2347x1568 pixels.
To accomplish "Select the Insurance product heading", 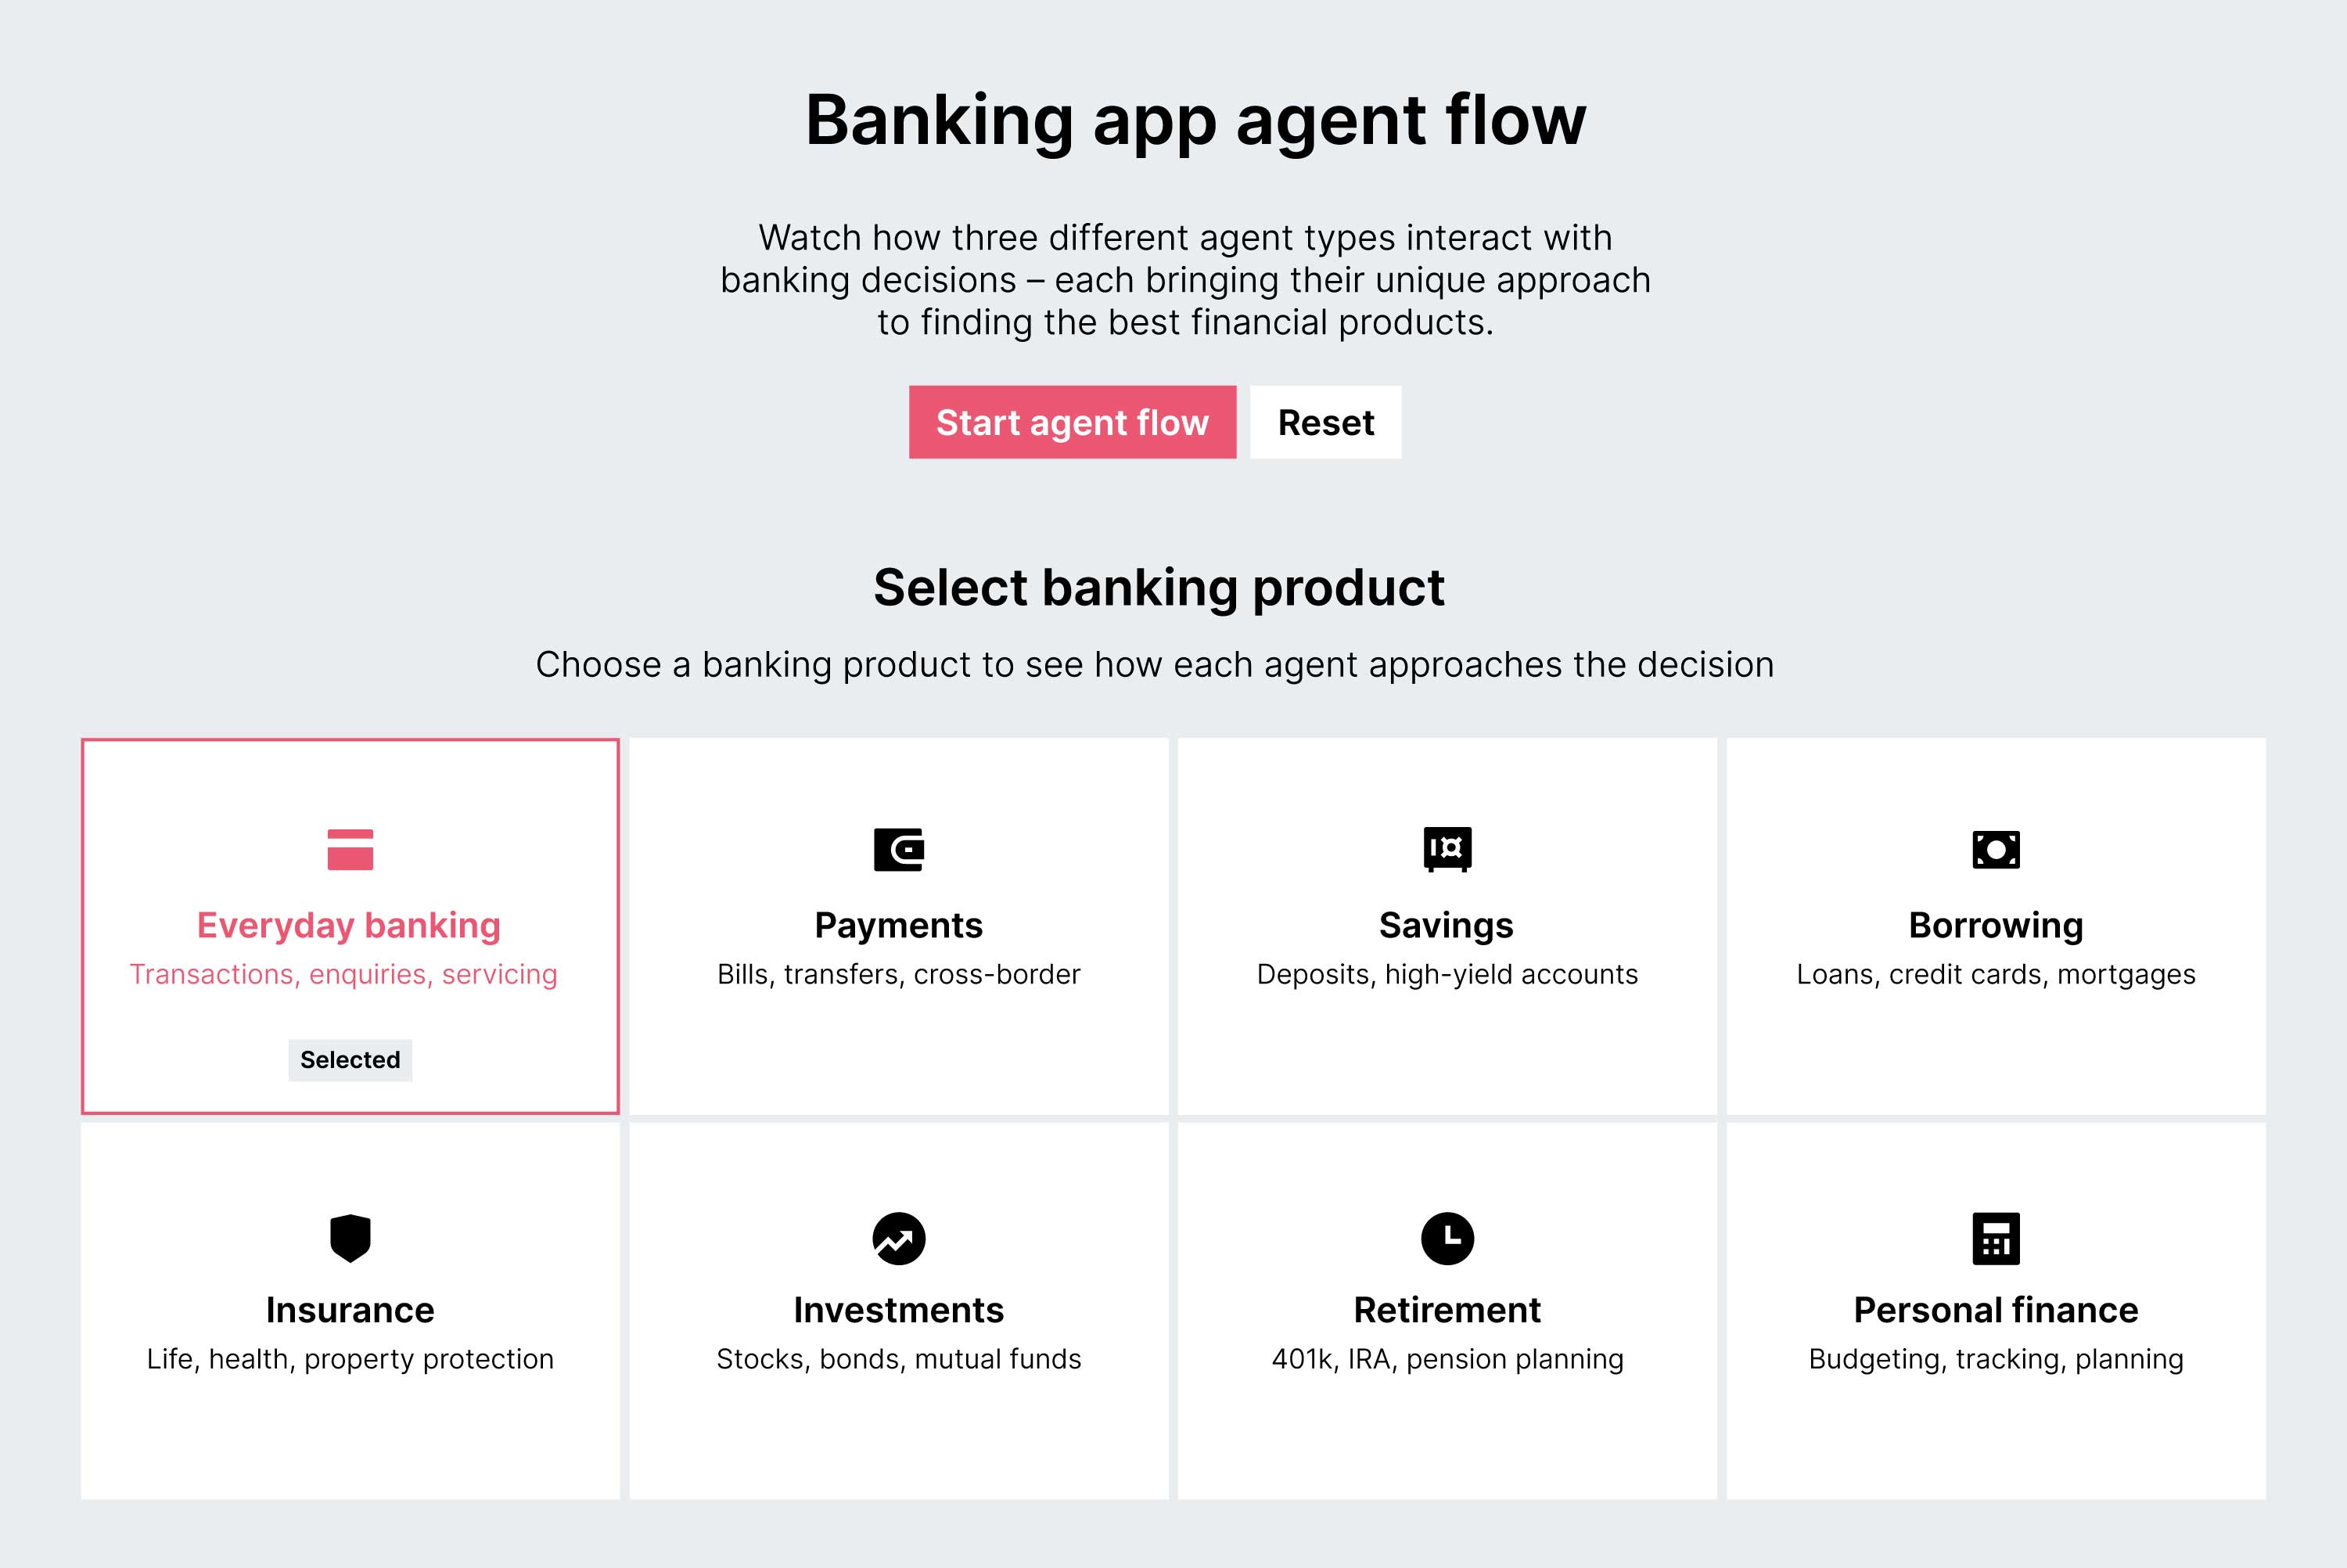I will click(350, 1310).
